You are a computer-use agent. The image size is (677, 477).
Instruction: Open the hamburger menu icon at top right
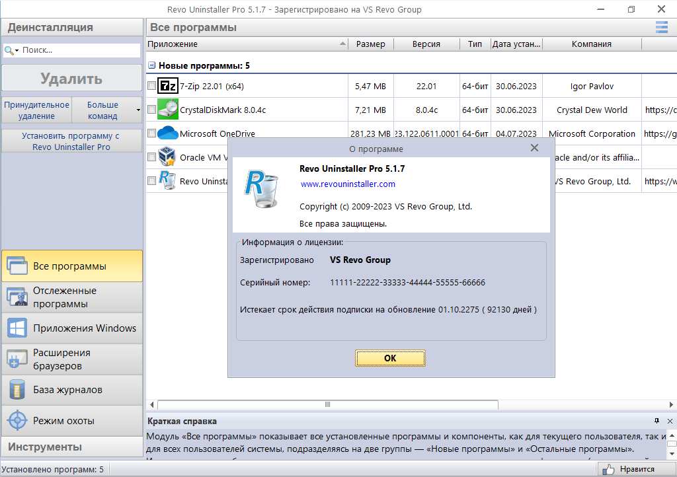pyautogui.click(x=661, y=27)
